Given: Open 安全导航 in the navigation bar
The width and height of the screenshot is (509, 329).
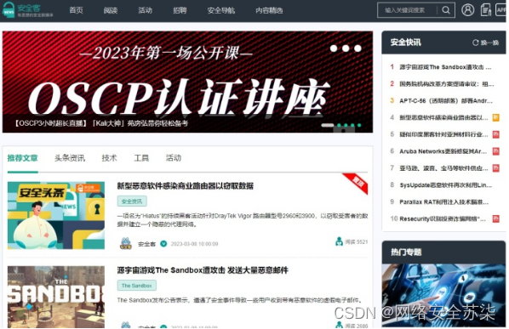Looking at the screenshot, I should (221, 10).
